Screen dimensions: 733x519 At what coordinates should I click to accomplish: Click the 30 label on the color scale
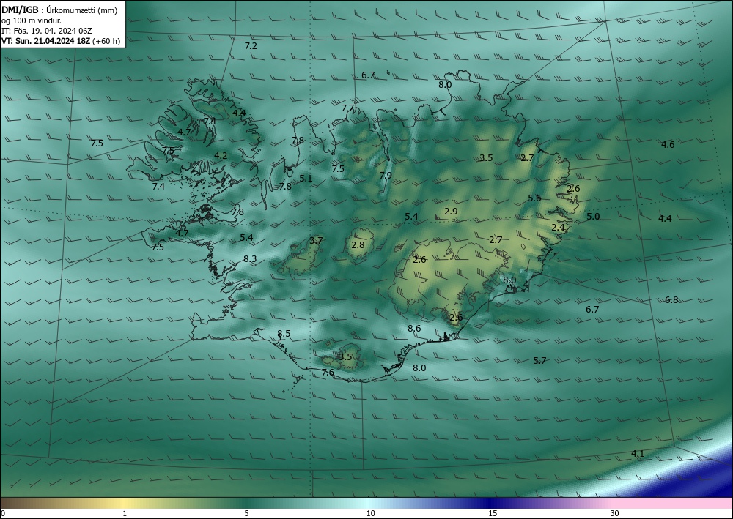tap(615, 514)
